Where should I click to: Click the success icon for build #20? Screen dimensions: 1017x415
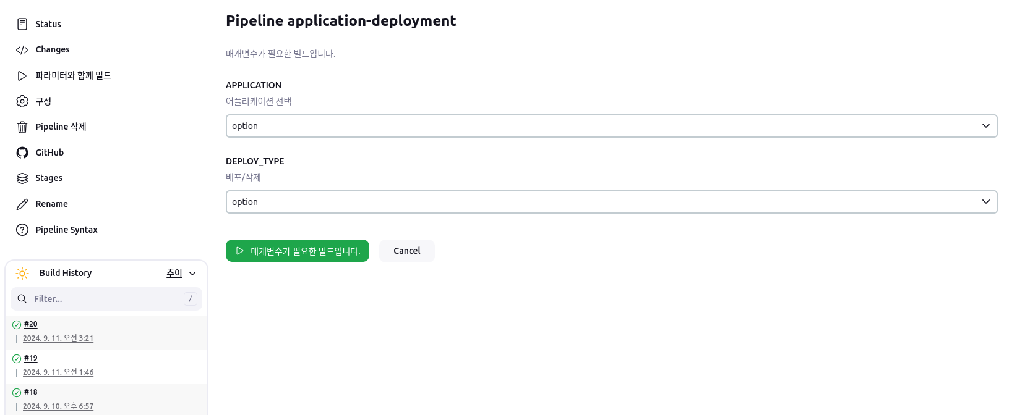(17, 325)
